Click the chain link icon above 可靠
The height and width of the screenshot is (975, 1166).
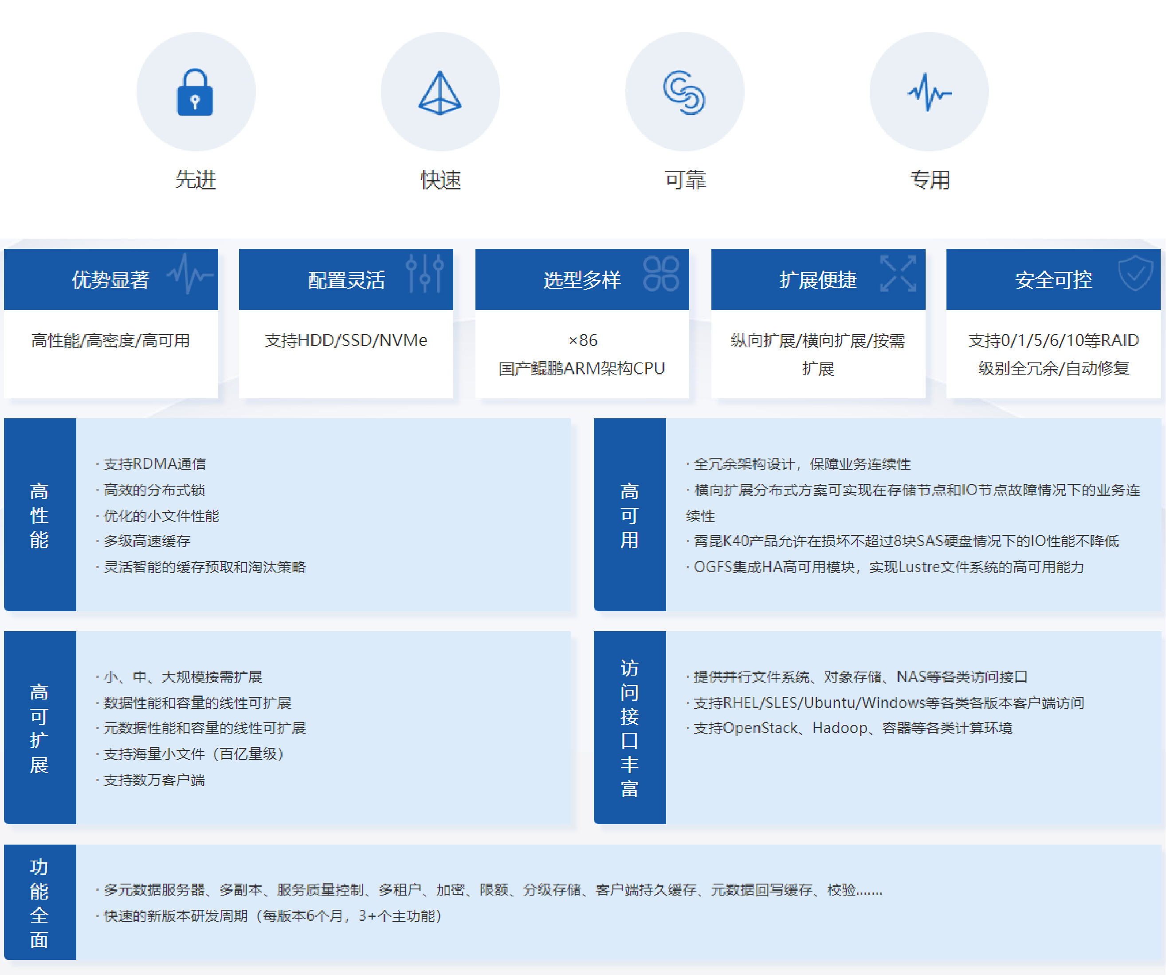pos(685,93)
